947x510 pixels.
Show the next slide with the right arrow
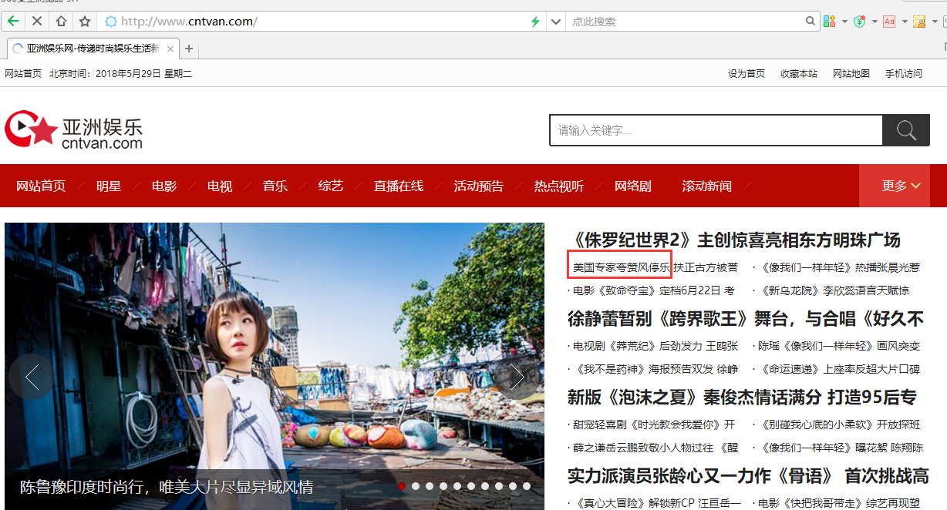[517, 377]
